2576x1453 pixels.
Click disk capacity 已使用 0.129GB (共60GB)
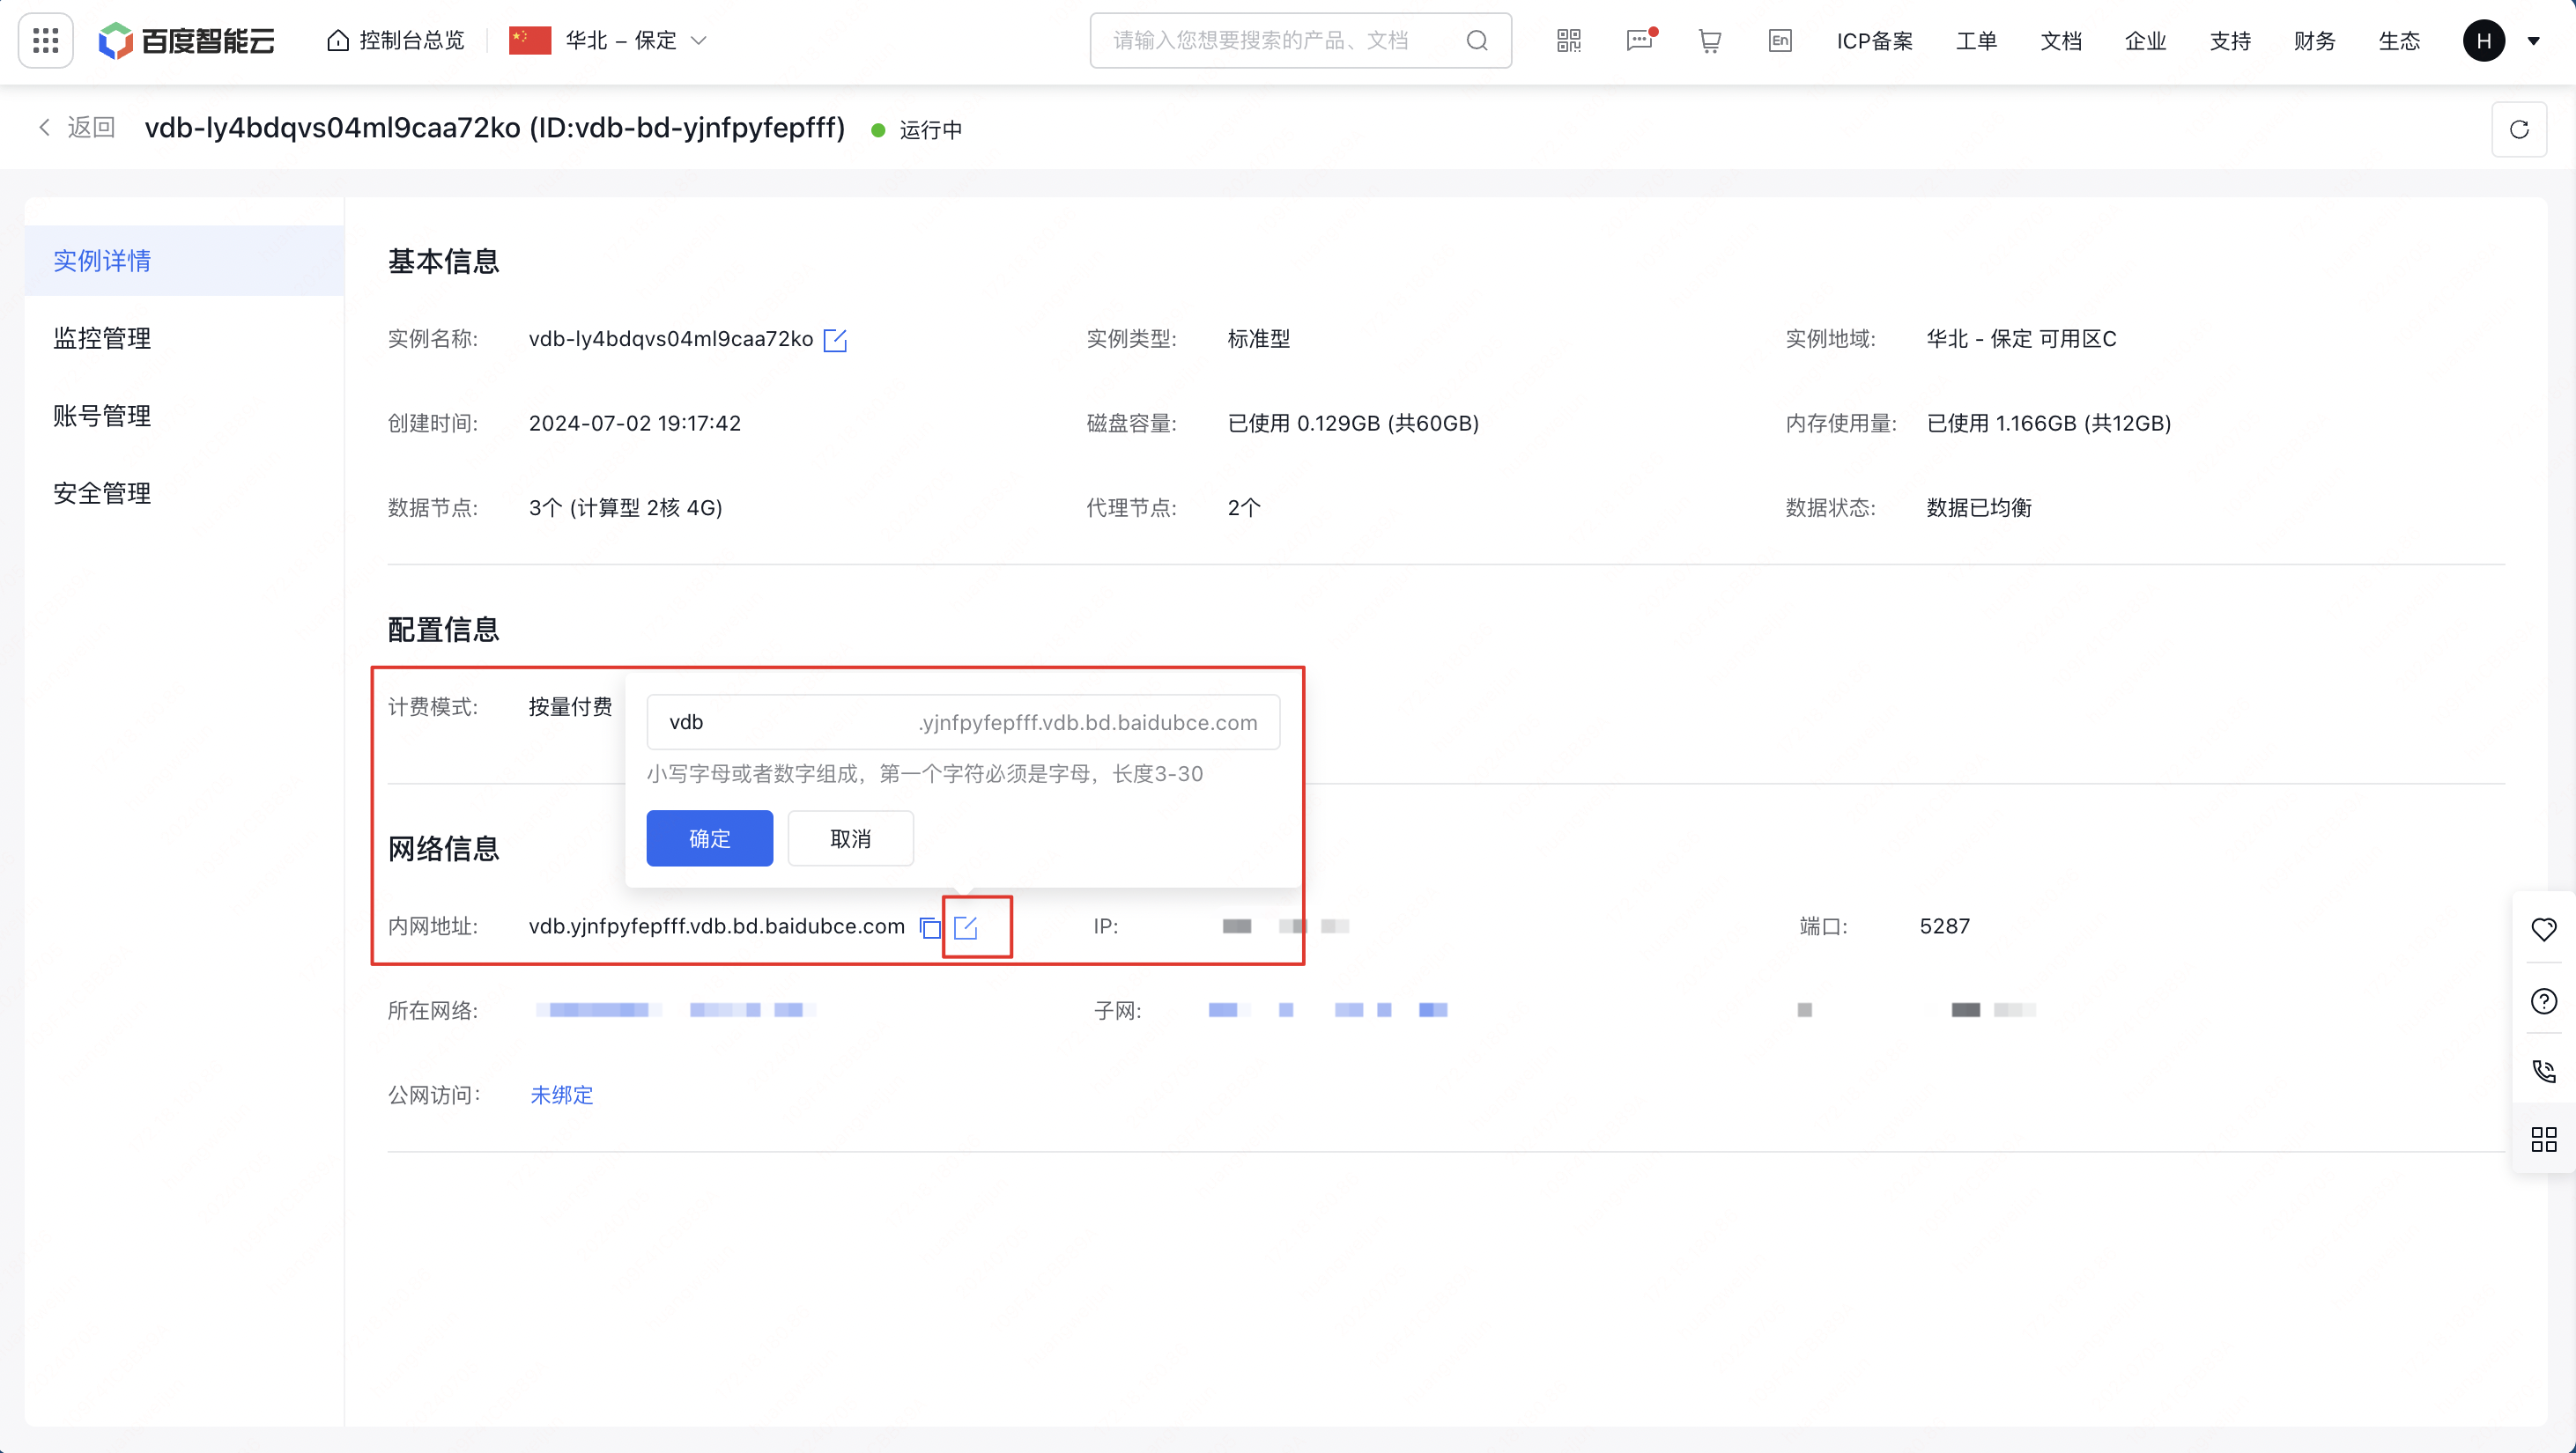(x=1353, y=423)
